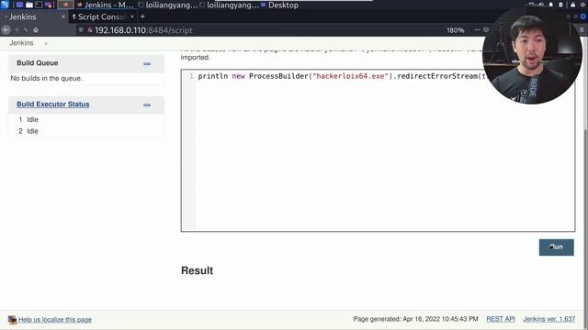Select the Jenkins - M... taskbar window

(x=105, y=5)
